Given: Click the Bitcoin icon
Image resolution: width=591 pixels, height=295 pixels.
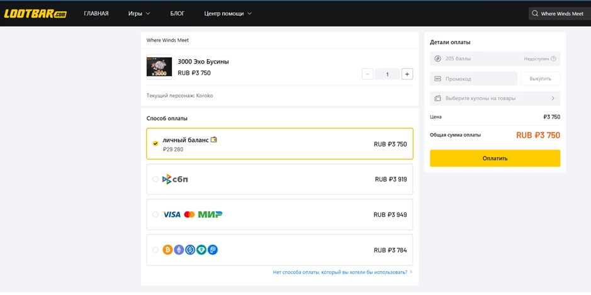Looking at the screenshot, I should (167, 250).
